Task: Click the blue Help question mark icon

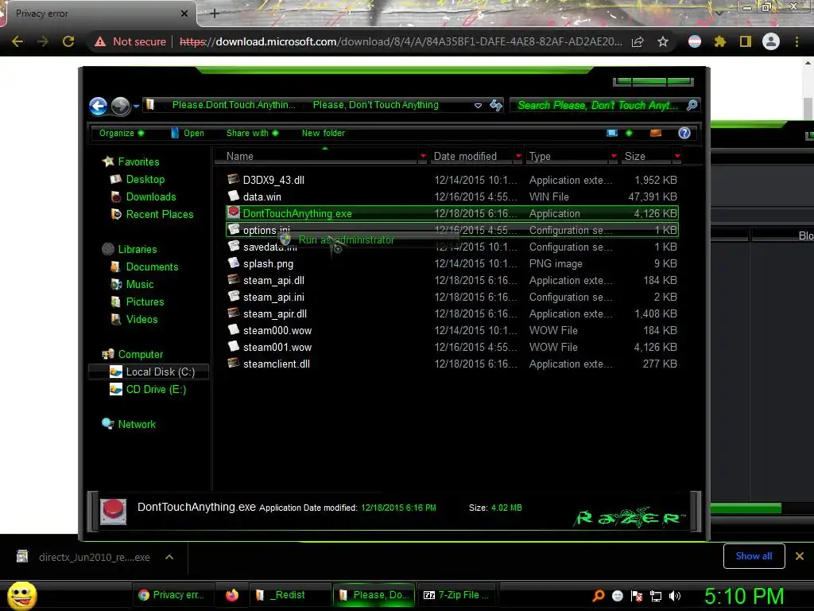Action: pos(684,133)
